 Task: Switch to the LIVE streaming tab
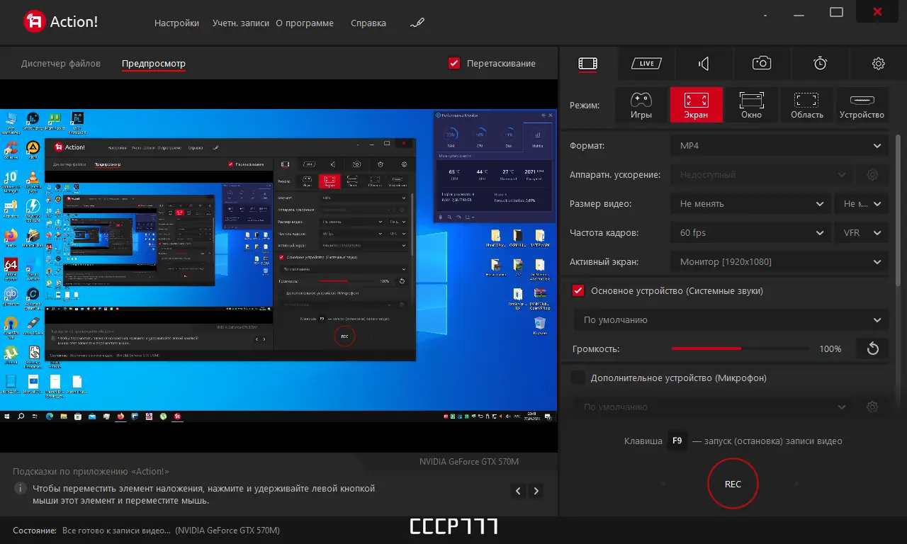646,64
